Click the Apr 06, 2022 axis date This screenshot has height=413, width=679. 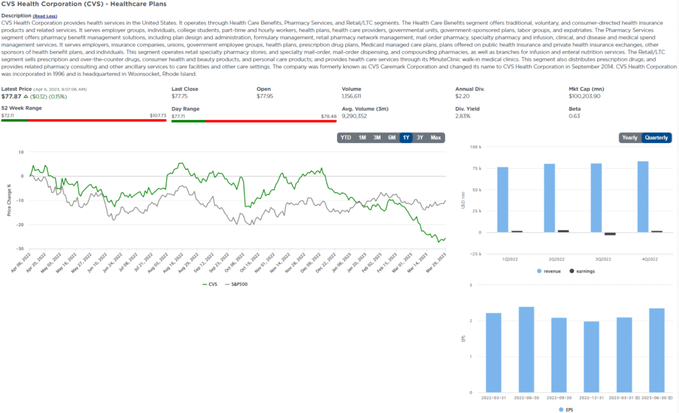pos(22,262)
